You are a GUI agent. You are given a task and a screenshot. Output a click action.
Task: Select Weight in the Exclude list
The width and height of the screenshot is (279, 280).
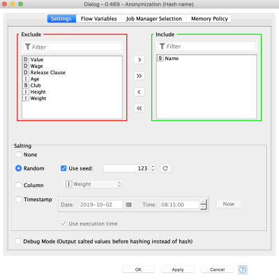[72, 98]
